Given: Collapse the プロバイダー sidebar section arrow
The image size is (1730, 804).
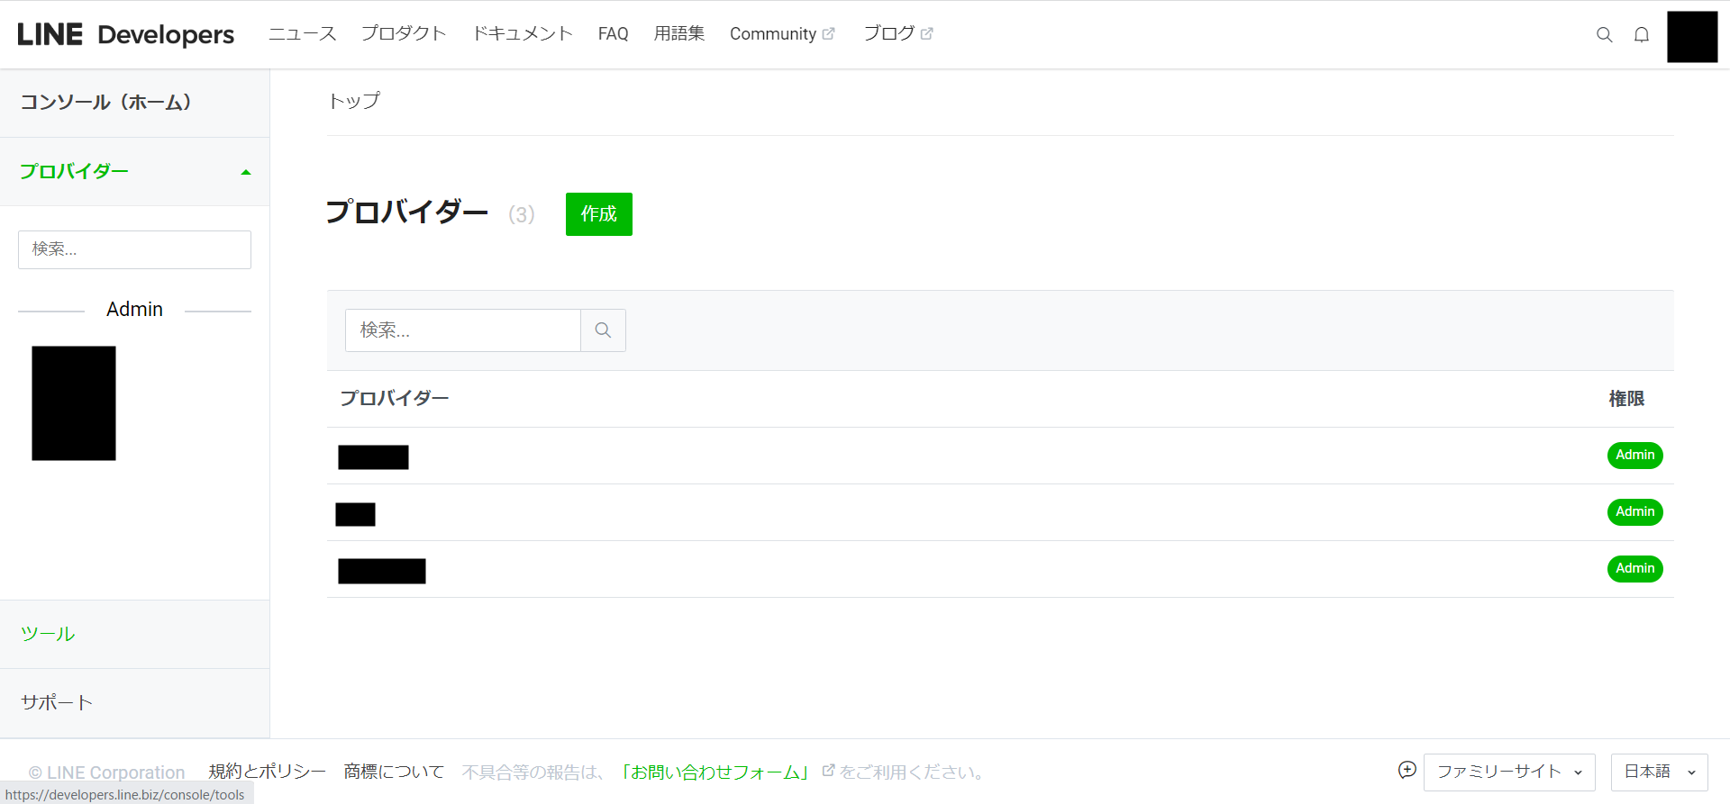Looking at the screenshot, I should click(x=246, y=172).
